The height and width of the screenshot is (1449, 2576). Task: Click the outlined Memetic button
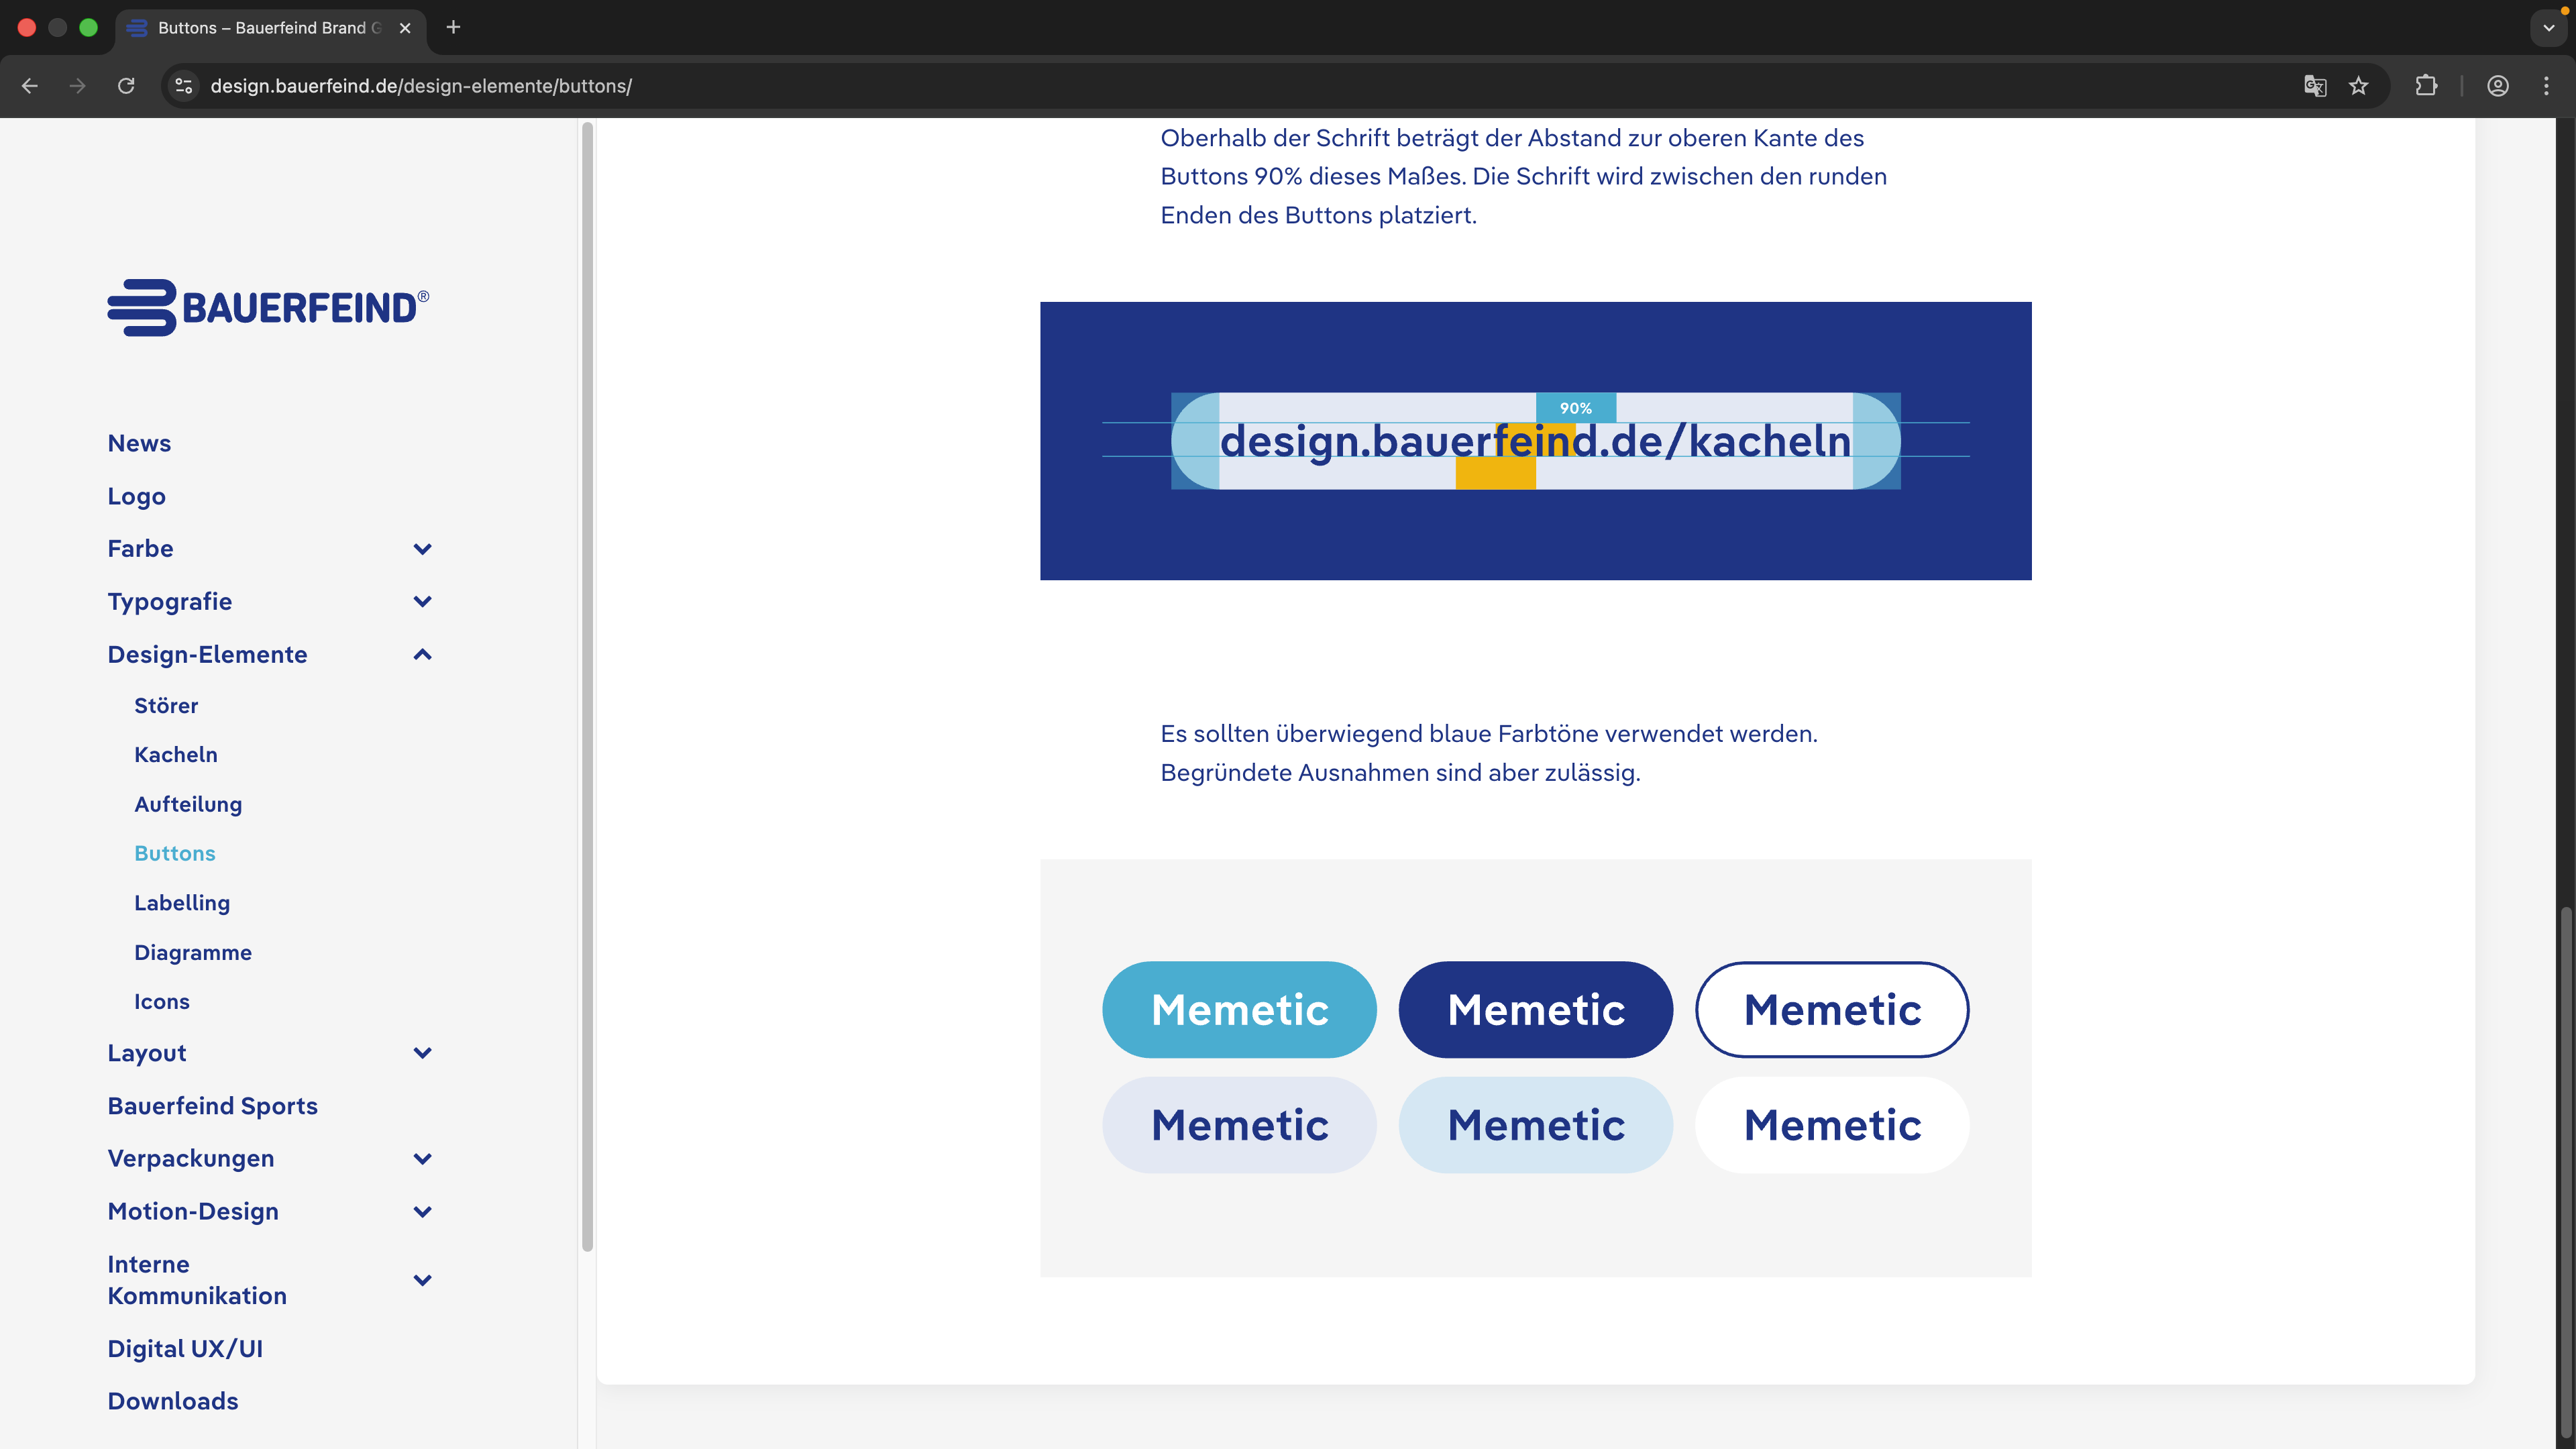1832,1010
